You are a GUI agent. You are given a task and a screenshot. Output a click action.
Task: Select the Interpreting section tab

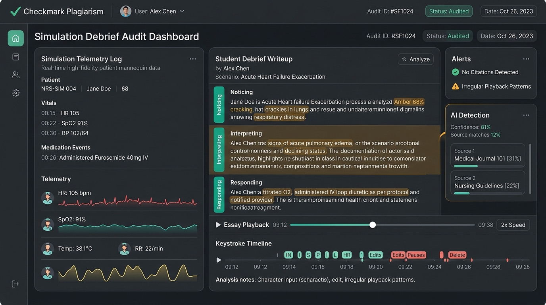[219, 150]
